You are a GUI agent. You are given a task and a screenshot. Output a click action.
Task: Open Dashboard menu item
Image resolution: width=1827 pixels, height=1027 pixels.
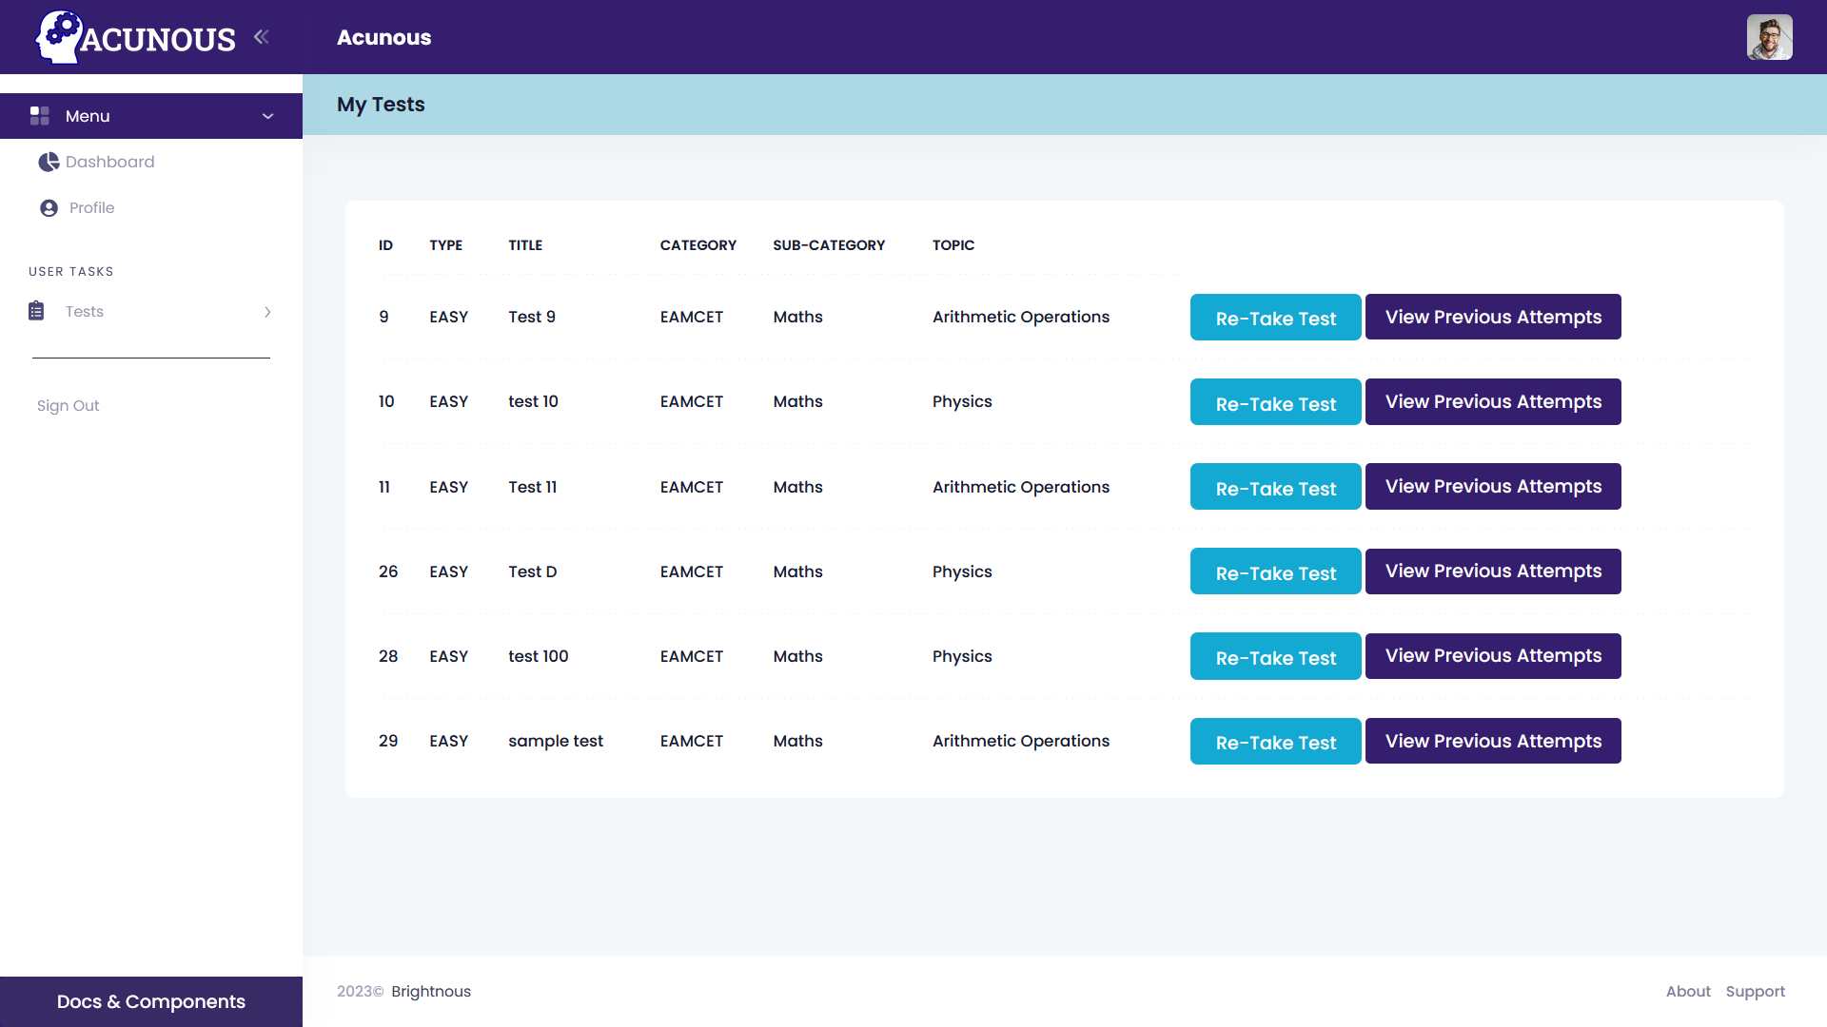(x=109, y=162)
